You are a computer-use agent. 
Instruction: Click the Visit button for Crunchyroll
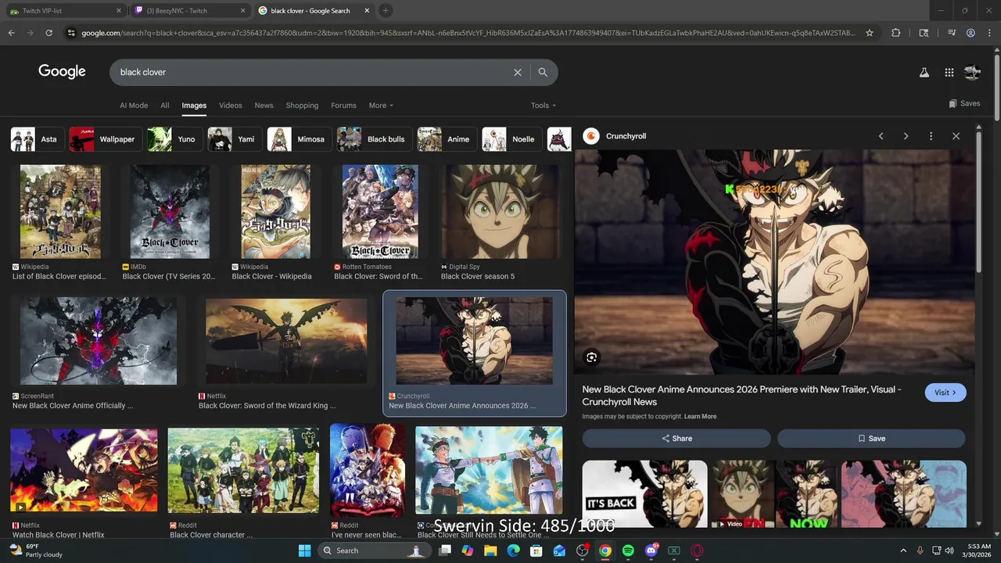click(945, 393)
